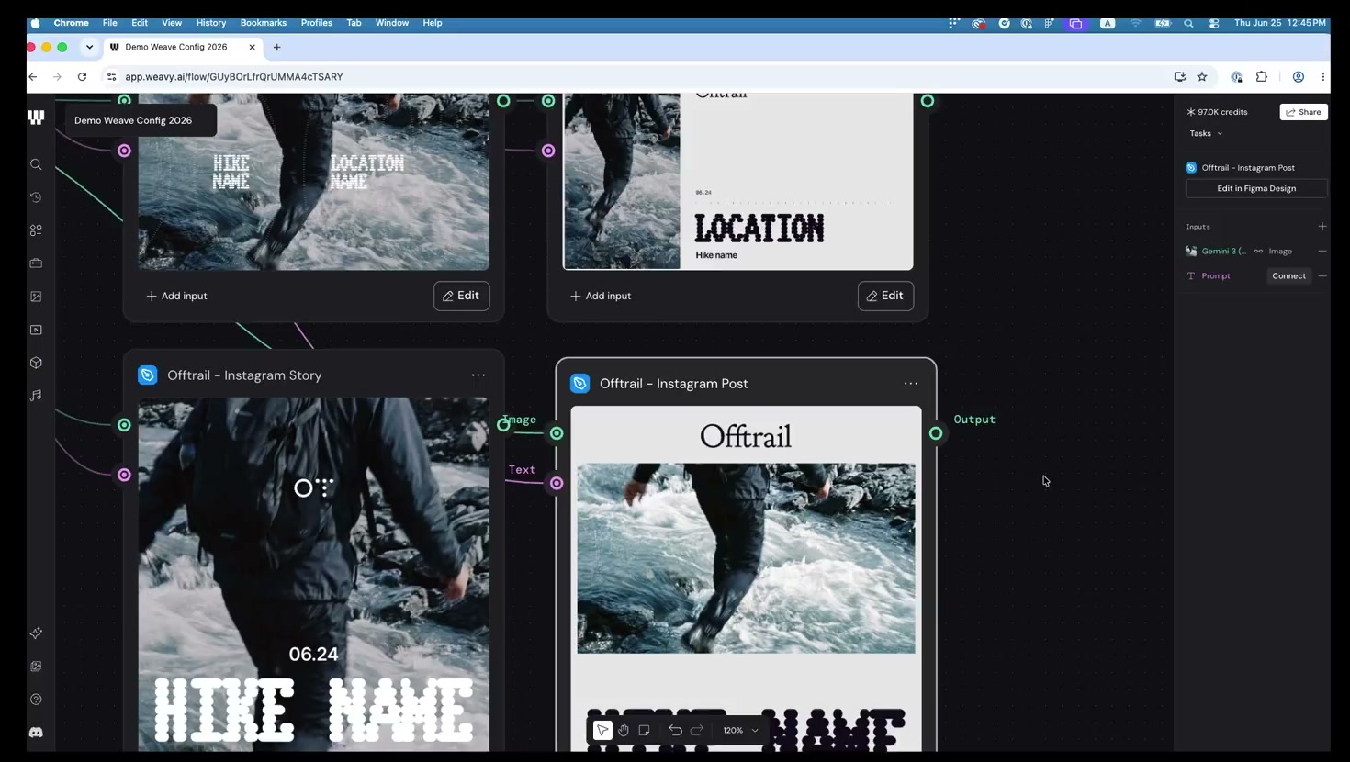
Task: Open Spotlight search in the menu bar
Action: 1188,23
